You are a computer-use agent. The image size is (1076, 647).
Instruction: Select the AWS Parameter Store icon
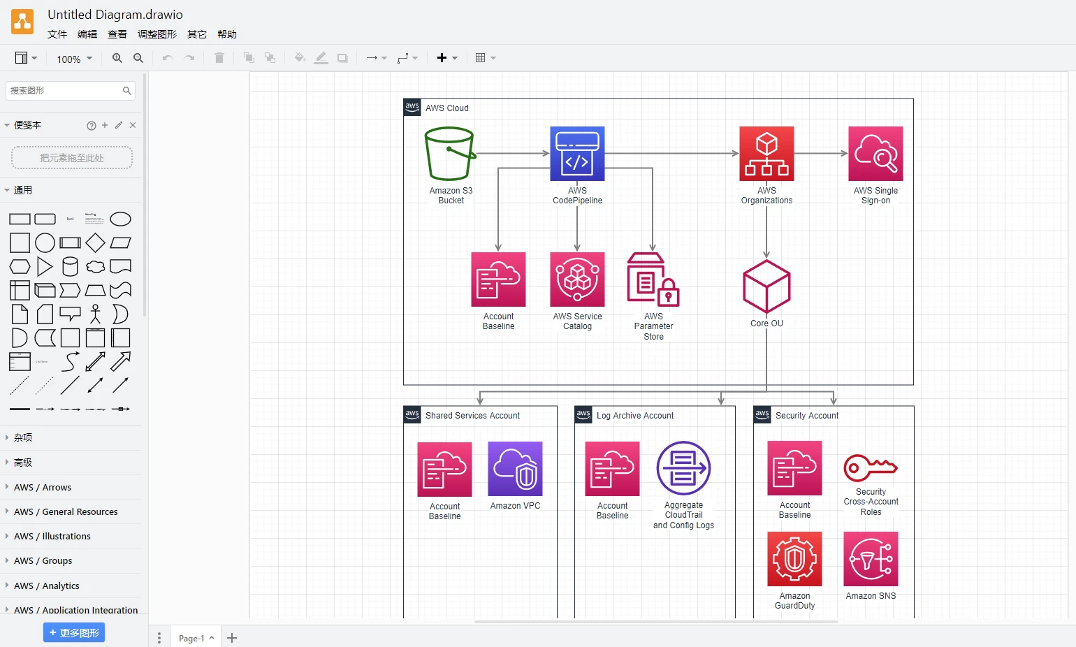pyautogui.click(x=653, y=279)
